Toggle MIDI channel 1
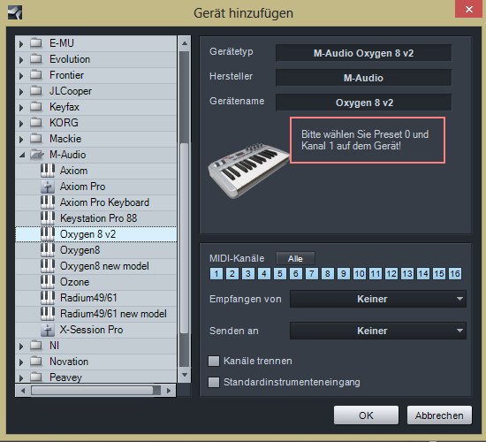This screenshot has width=486, height=442. click(216, 273)
